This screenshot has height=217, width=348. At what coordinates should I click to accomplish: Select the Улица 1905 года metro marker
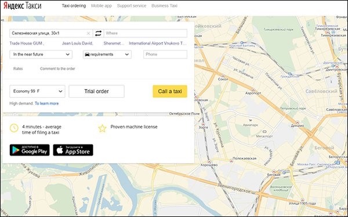[302, 200]
